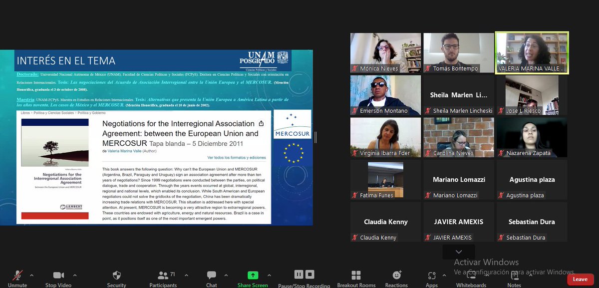Click muted mic icon on Carolina Nieves label
This screenshot has width=599, height=288.
[x=428, y=153]
